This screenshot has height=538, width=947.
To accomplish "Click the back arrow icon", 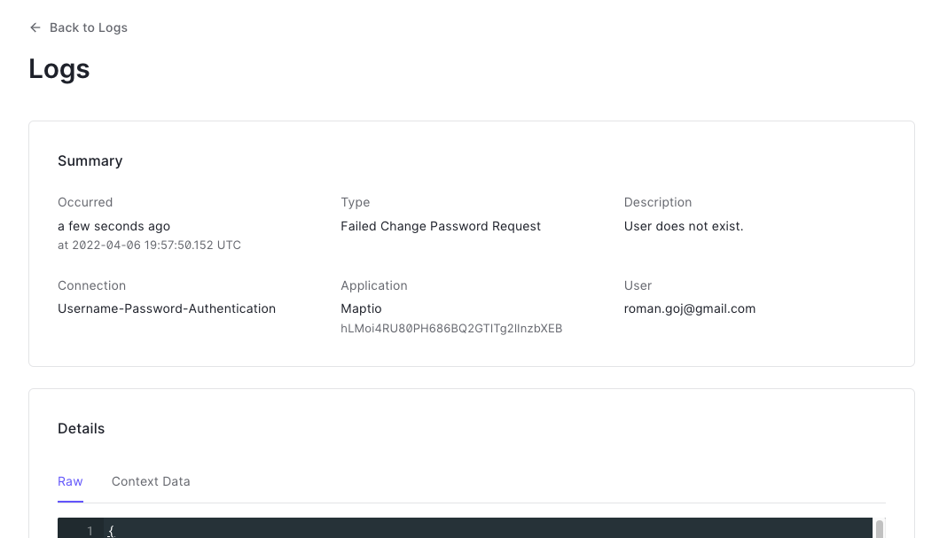I will click(x=35, y=27).
